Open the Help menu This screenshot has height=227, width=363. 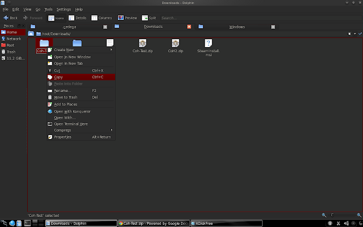[x=79, y=9]
